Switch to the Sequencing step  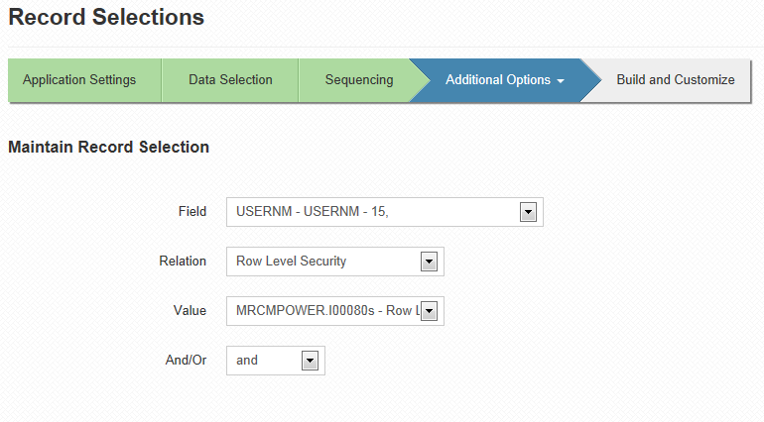tap(359, 80)
